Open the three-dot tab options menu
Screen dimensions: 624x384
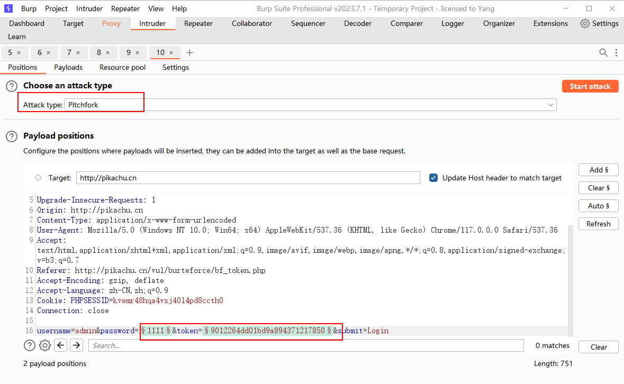point(616,52)
